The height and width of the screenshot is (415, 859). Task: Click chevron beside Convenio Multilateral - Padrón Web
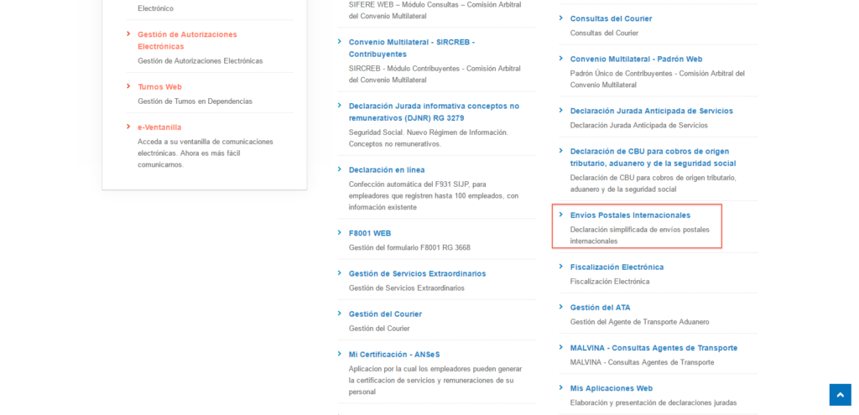point(561,58)
